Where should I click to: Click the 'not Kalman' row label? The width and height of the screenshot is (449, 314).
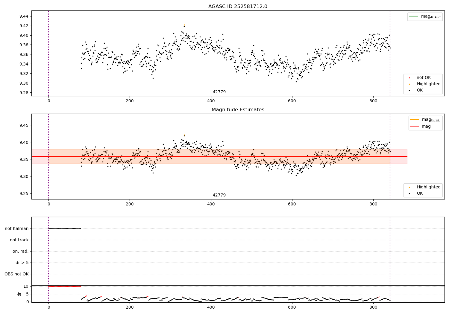click(17, 228)
